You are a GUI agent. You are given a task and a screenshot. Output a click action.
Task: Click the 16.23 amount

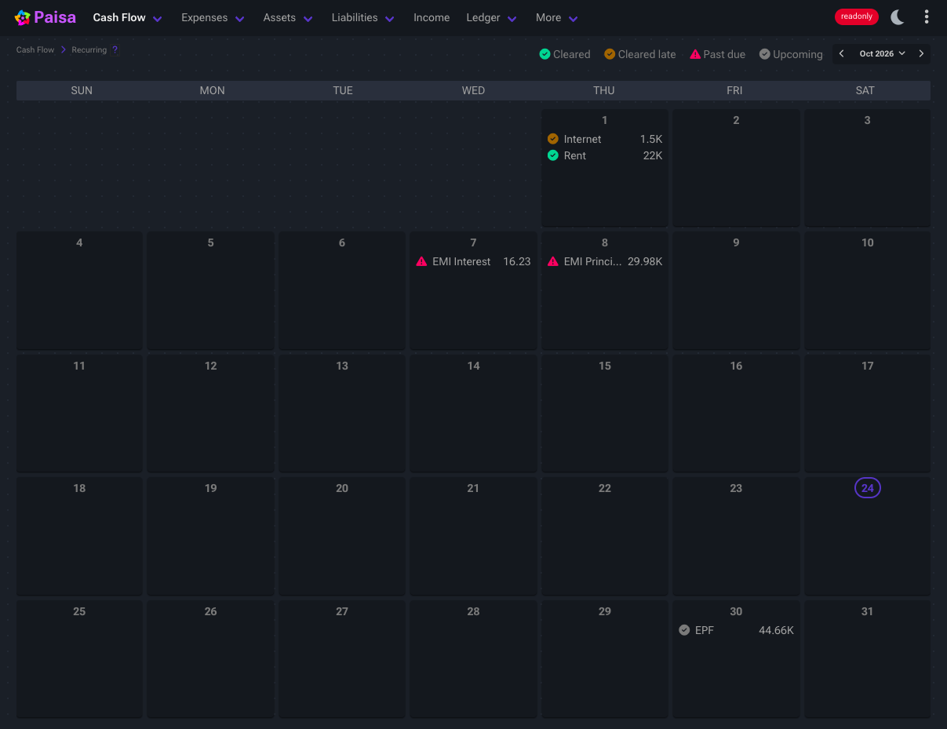click(x=517, y=261)
